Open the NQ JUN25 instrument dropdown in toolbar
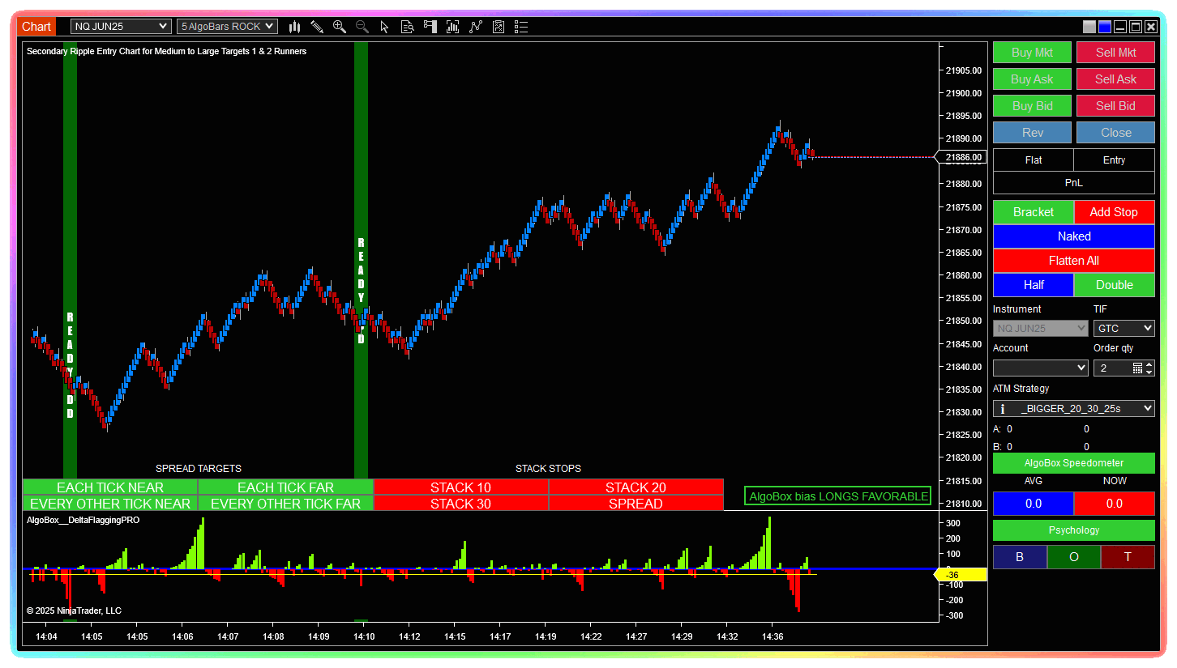Screen dimensions: 1177x668 (121, 27)
